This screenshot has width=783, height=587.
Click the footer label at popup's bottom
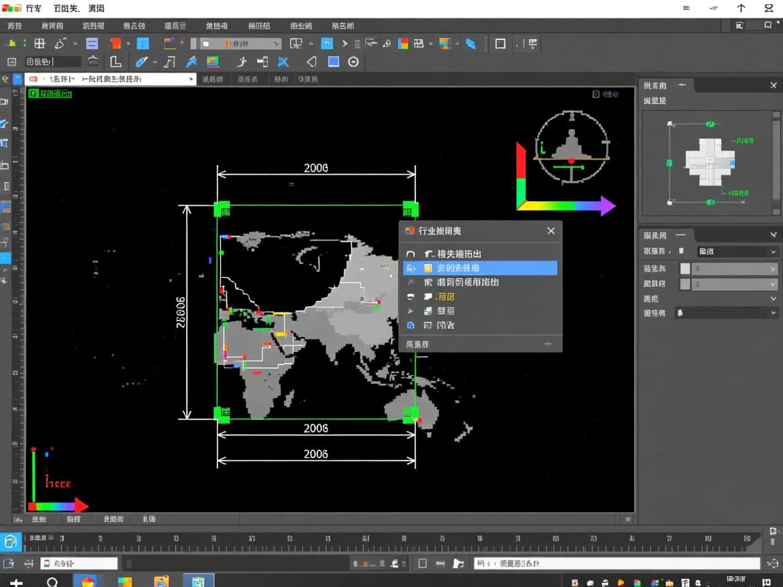418,344
